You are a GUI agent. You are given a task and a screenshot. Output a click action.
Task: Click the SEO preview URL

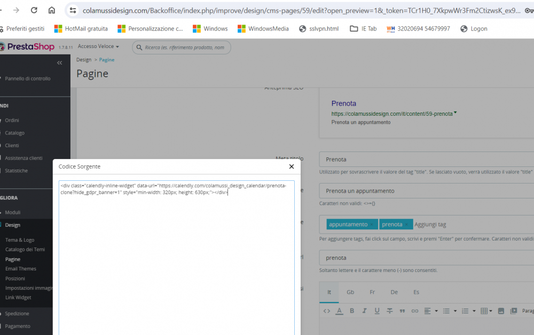click(392, 114)
